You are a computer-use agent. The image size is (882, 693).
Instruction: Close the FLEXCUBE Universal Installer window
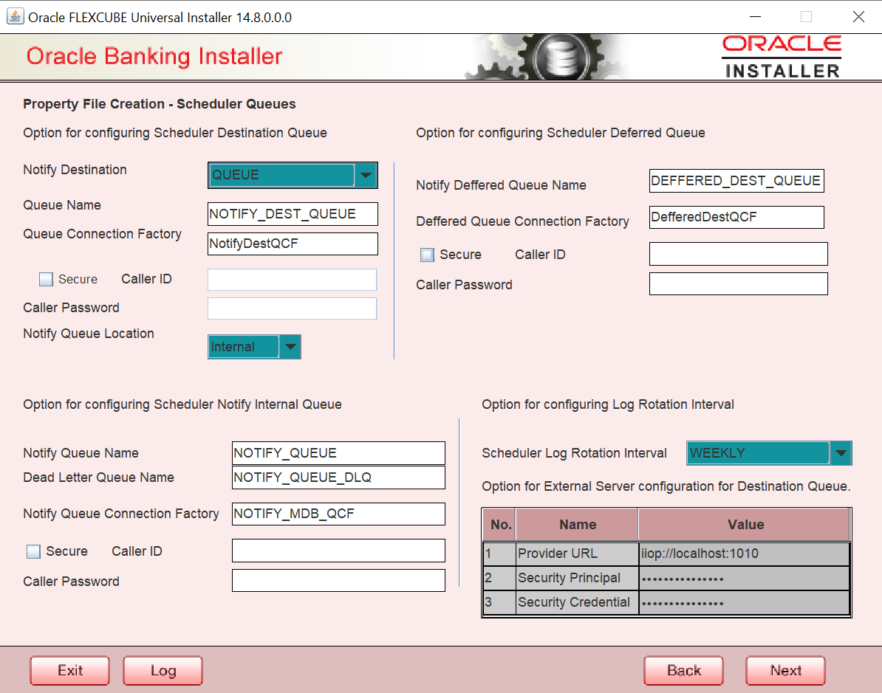click(858, 17)
